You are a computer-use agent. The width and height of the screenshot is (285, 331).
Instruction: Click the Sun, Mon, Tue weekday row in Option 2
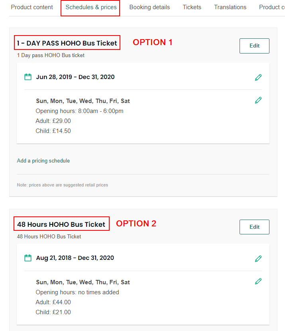point(81,282)
